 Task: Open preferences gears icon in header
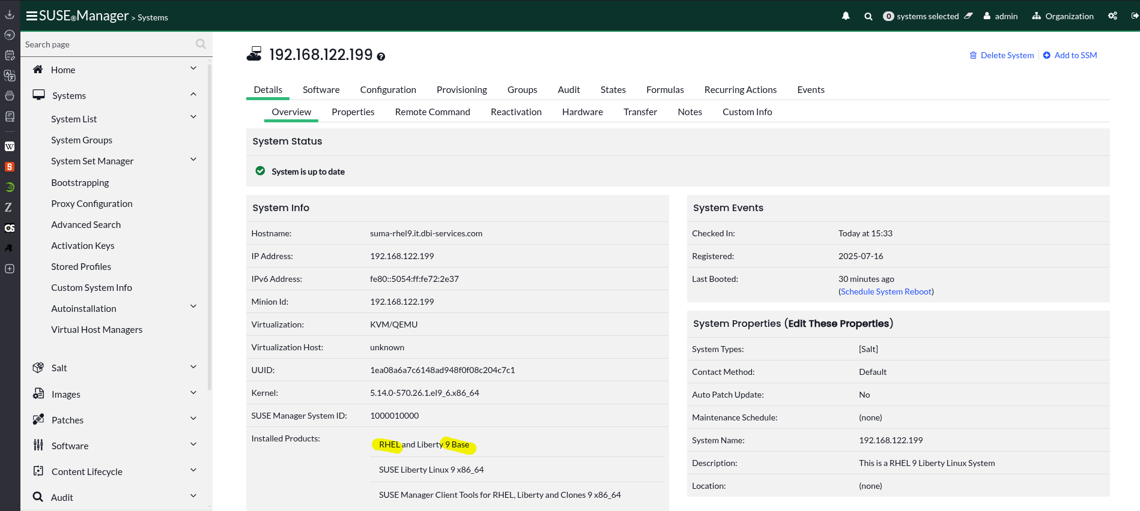1112,16
